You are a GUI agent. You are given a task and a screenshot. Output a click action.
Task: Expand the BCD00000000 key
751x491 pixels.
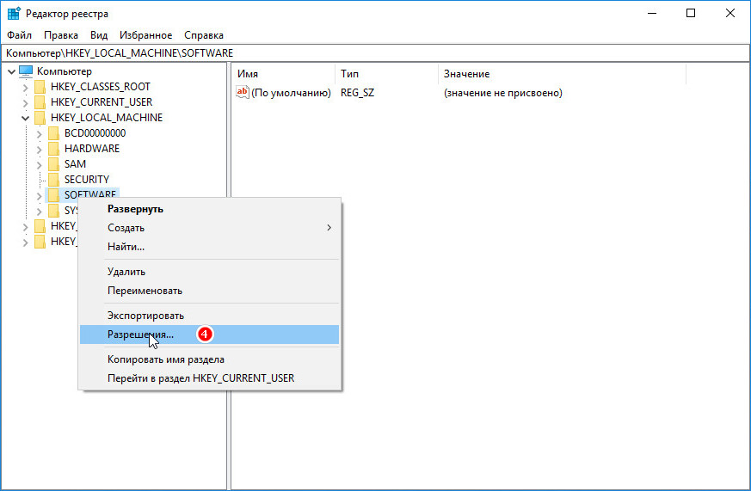coord(40,134)
